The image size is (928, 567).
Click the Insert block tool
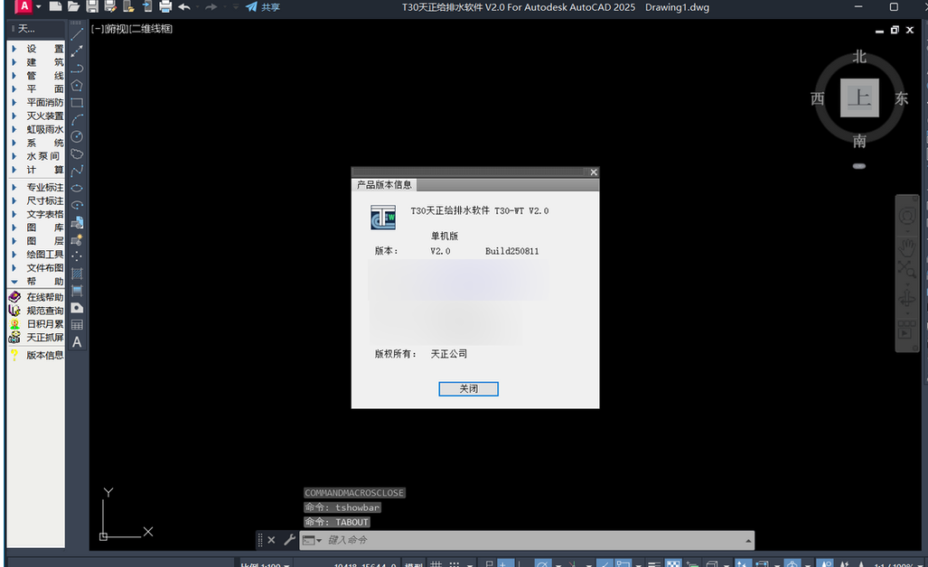[x=77, y=223]
